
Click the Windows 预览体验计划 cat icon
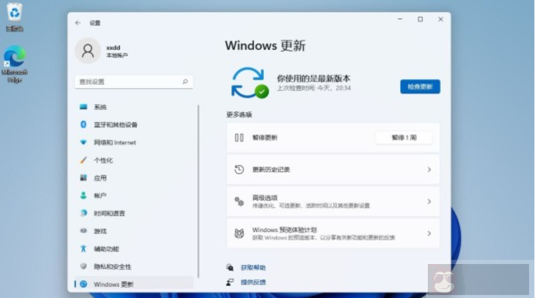pyautogui.click(x=239, y=234)
